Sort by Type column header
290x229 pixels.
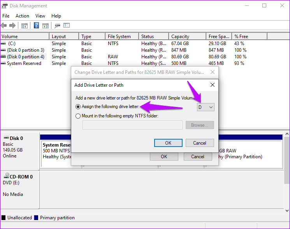pos(92,37)
